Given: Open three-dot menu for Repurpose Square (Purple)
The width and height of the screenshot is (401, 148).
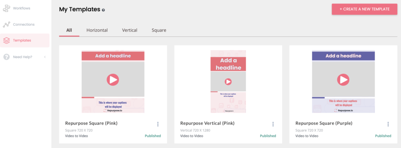Looking at the screenshot, I should pyautogui.click(x=388, y=124).
